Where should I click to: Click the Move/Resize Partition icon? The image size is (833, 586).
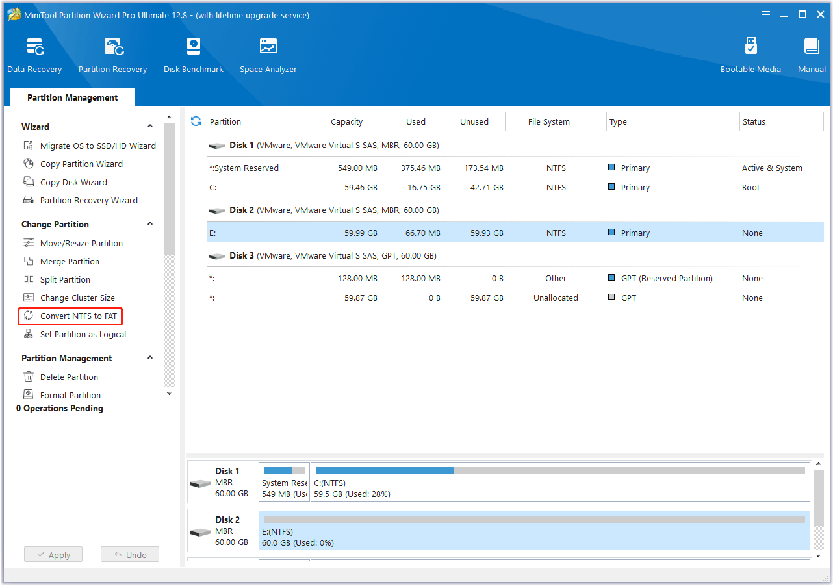(29, 243)
